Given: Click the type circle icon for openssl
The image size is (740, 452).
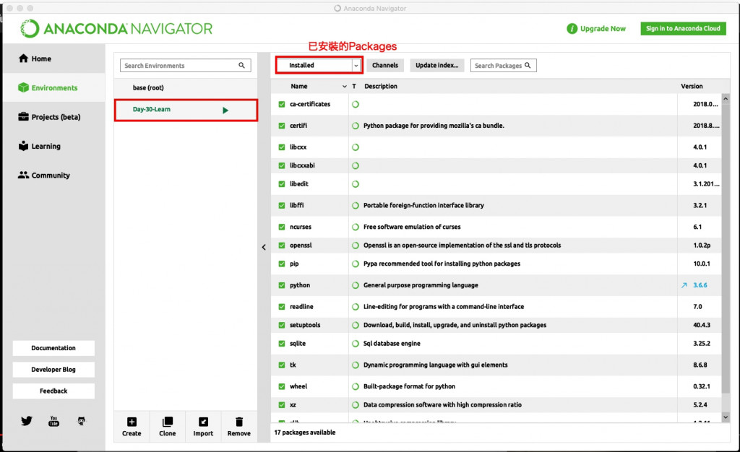Looking at the screenshot, I should pos(356,245).
